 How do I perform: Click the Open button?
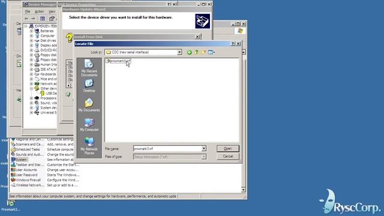click(x=228, y=148)
